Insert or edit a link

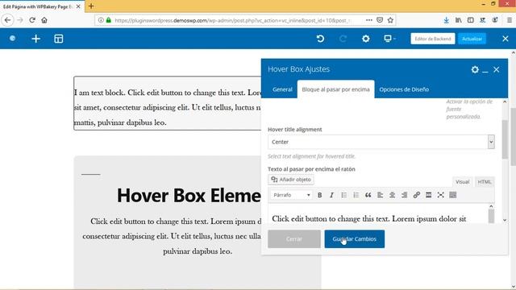[x=416, y=195]
